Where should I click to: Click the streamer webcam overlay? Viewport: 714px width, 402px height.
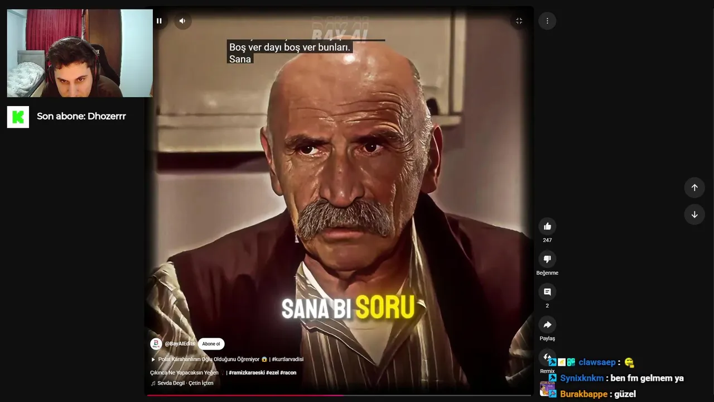[80, 53]
